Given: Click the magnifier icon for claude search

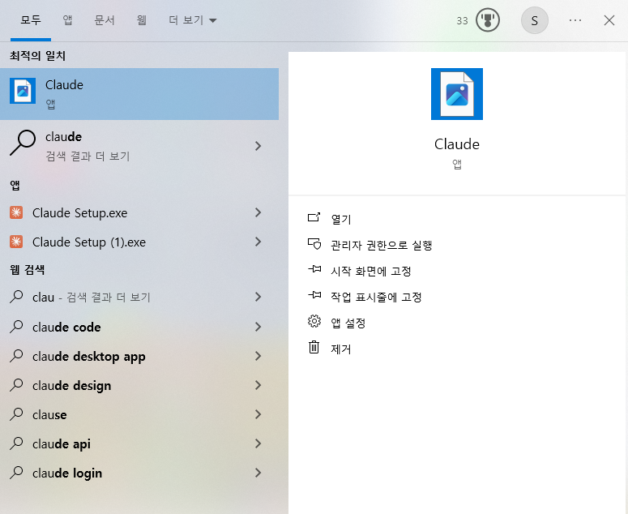Looking at the screenshot, I should pos(23,143).
